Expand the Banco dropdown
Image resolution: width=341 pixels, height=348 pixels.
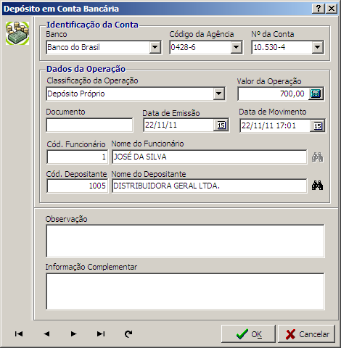(x=155, y=47)
